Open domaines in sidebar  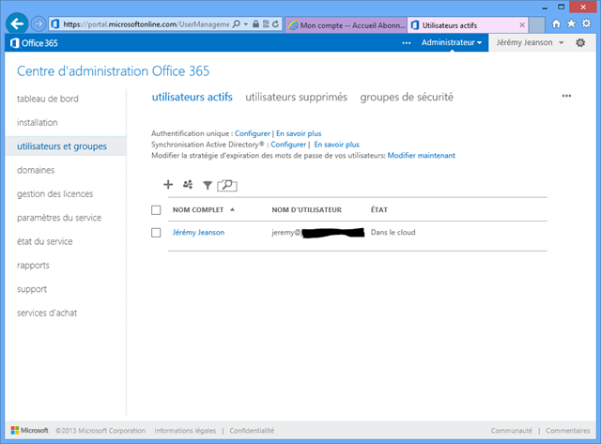[x=36, y=170]
